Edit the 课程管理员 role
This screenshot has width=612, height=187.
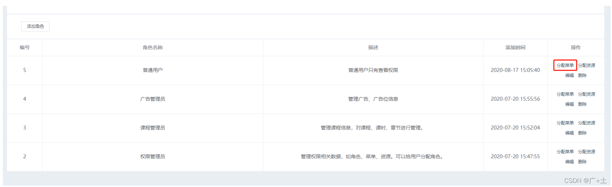coord(569,133)
